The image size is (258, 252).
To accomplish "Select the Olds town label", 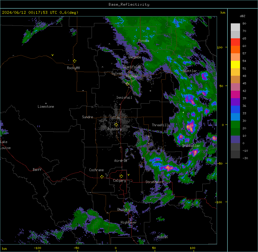I will coord(116,118).
